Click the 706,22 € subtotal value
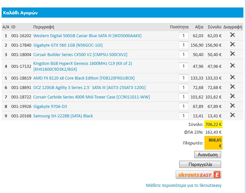246x193 pixels. tap(213, 125)
